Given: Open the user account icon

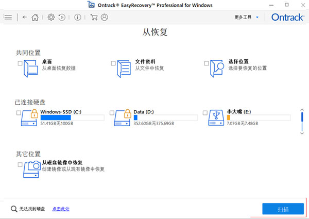Looking at the screenshot, I should pyautogui.click(x=105, y=18).
